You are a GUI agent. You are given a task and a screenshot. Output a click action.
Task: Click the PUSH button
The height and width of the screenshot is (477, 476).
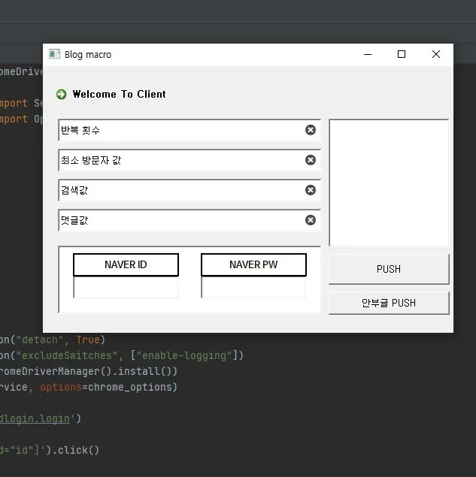point(389,269)
